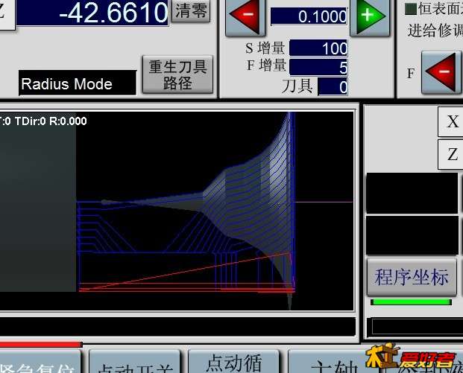Click the 程序坐标 button
Image resolution: width=463 pixels, height=373 pixels.
click(x=412, y=277)
